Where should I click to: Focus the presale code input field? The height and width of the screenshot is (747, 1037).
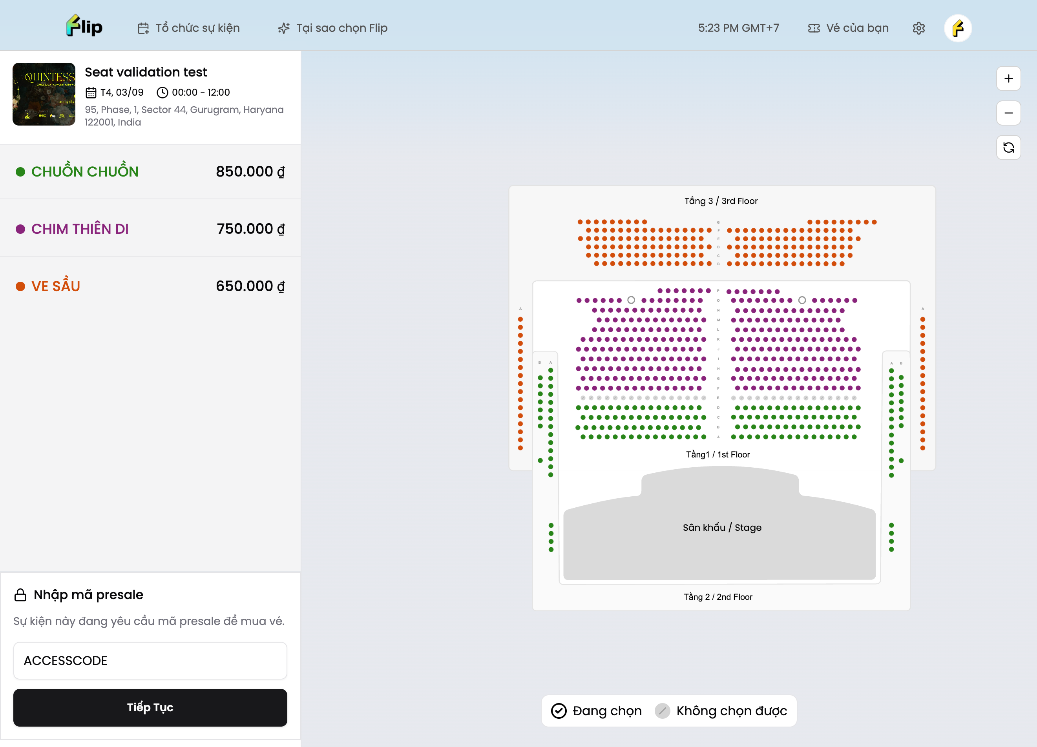(150, 660)
